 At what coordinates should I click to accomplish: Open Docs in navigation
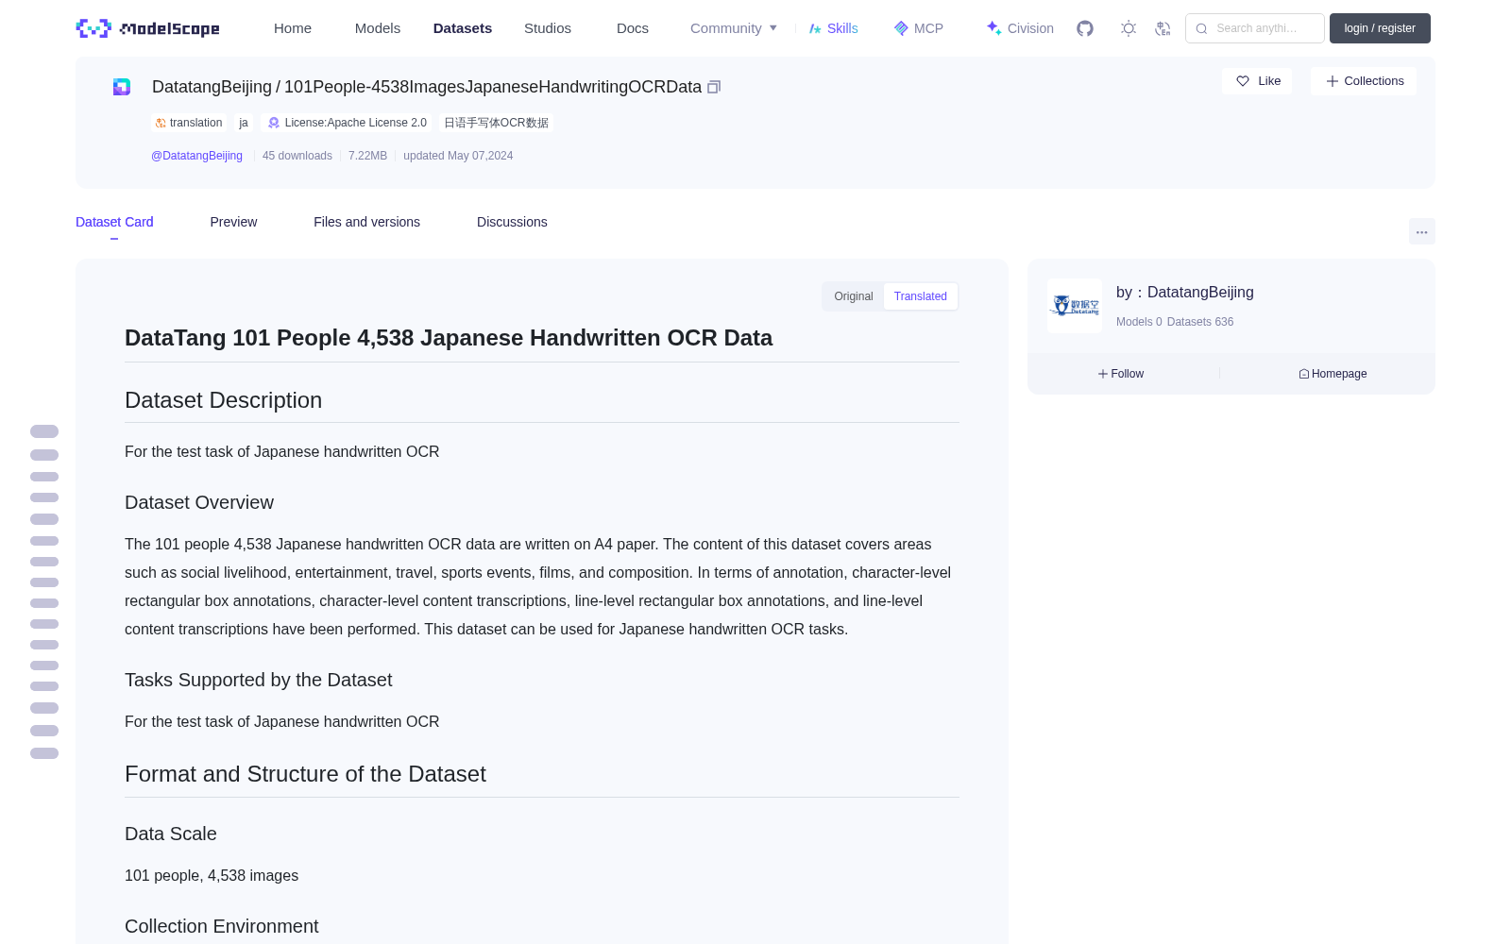pos(633,28)
